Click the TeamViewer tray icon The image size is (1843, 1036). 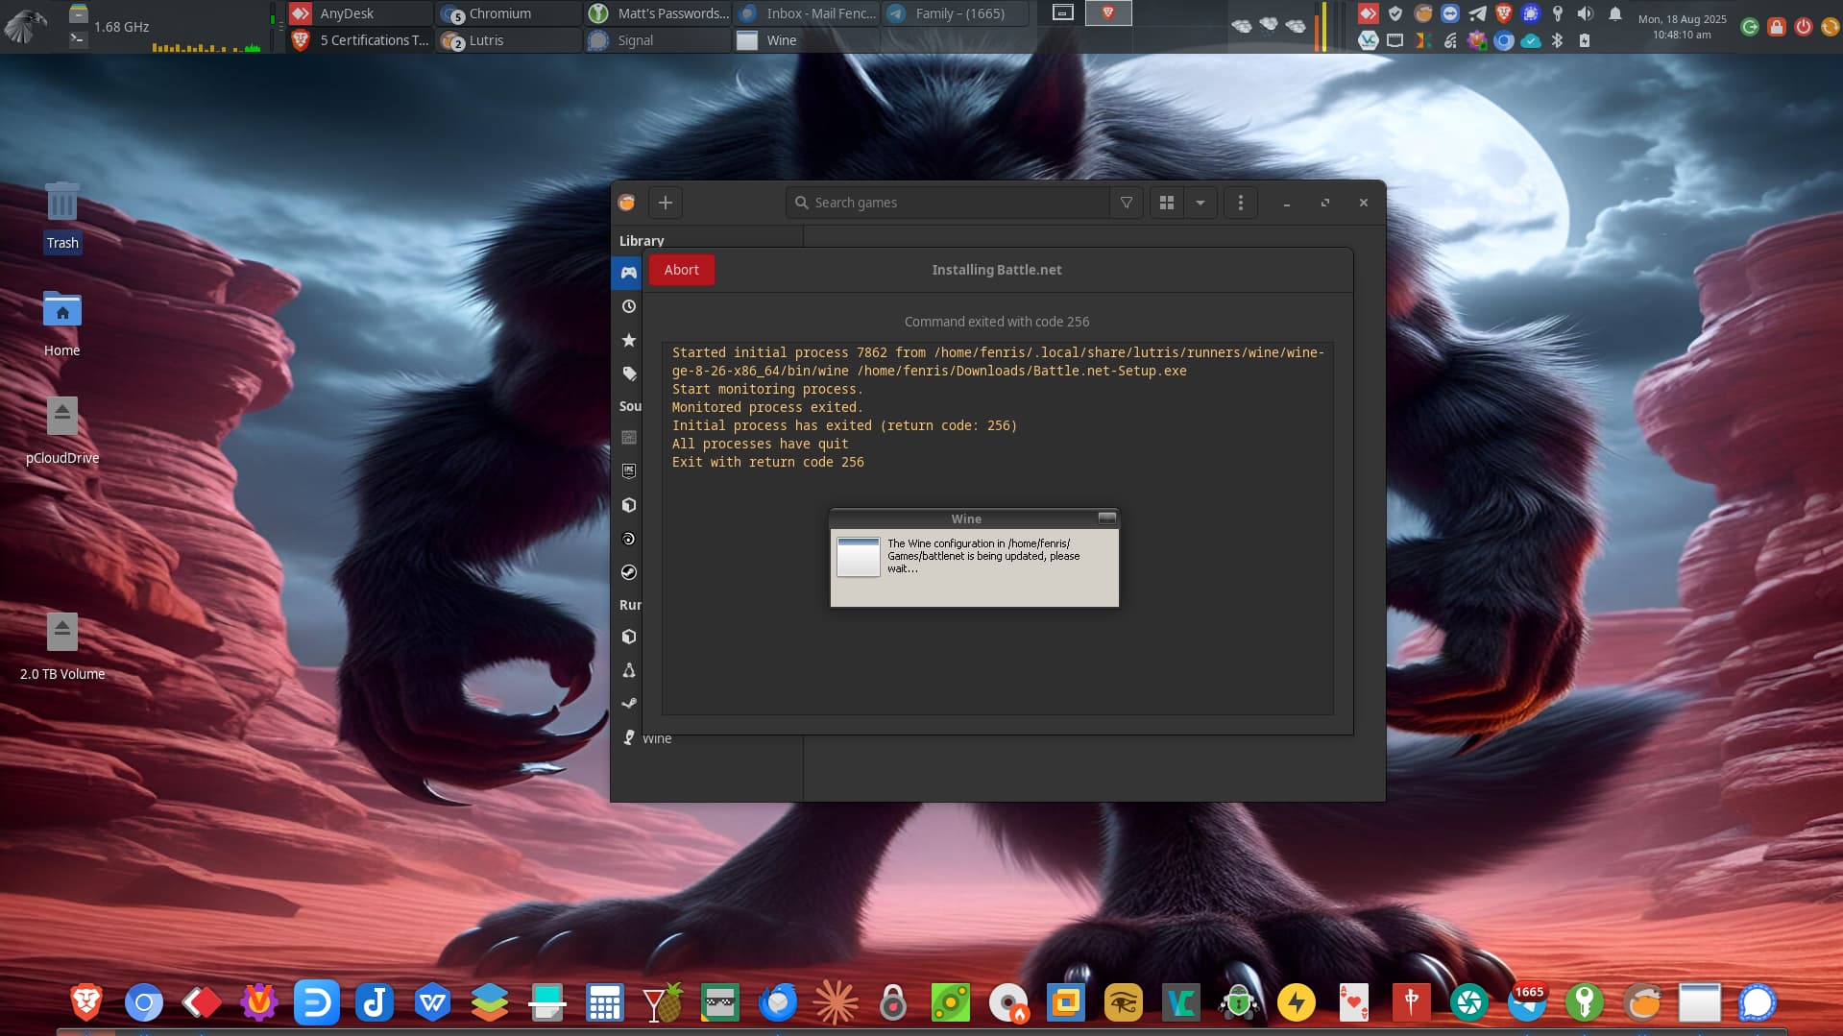[x=1450, y=13]
